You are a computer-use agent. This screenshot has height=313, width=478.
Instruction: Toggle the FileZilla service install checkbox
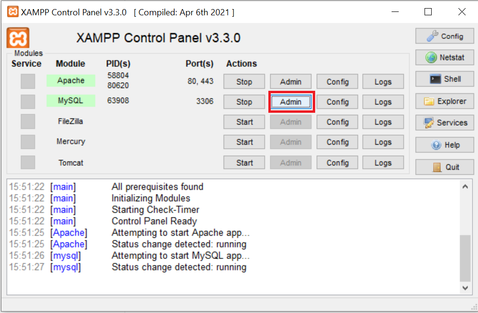(27, 122)
